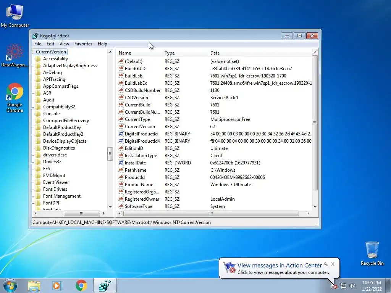The height and width of the screenshot is (293, 391).
Task: Select the EMDMgmt key
Action: point(54,175)
